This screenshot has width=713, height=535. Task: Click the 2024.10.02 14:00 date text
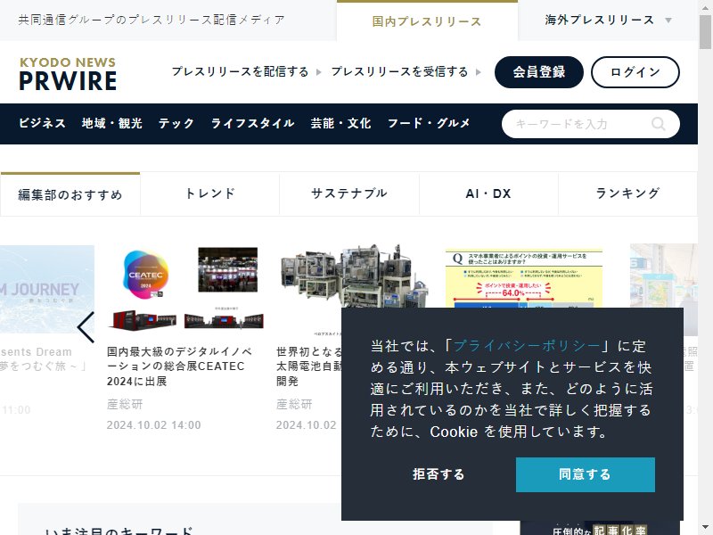[x=153, y=425]
